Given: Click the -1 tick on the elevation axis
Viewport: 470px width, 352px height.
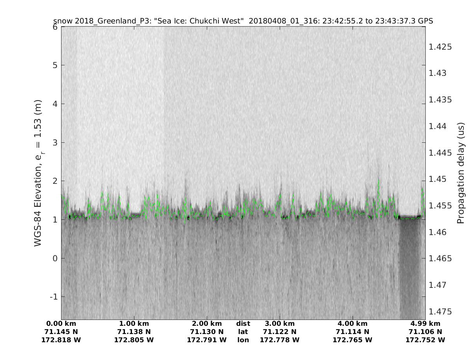Looking at the screenshot, I should (x=53, y=297).
